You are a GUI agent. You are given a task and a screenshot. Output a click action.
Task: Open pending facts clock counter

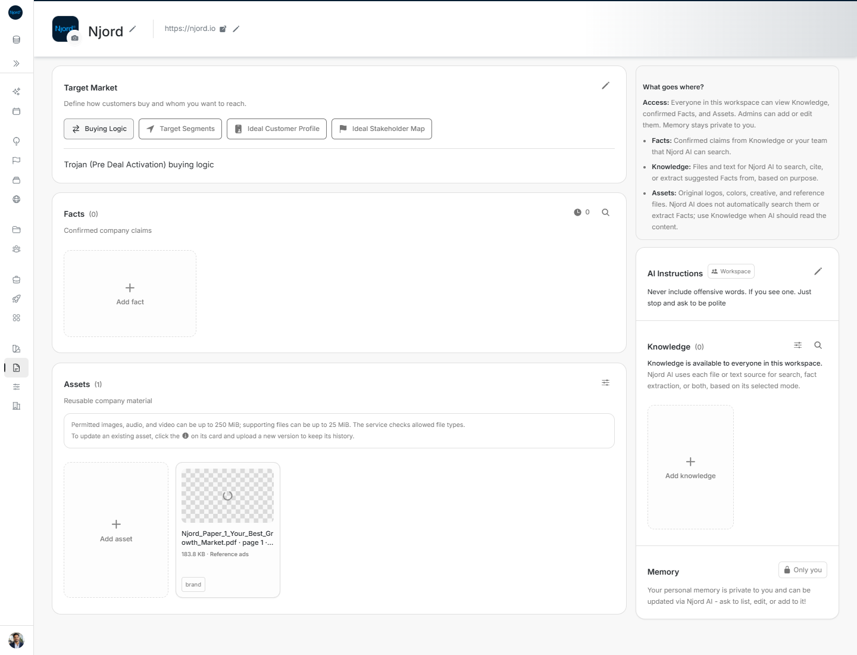(x=581, y=212)
